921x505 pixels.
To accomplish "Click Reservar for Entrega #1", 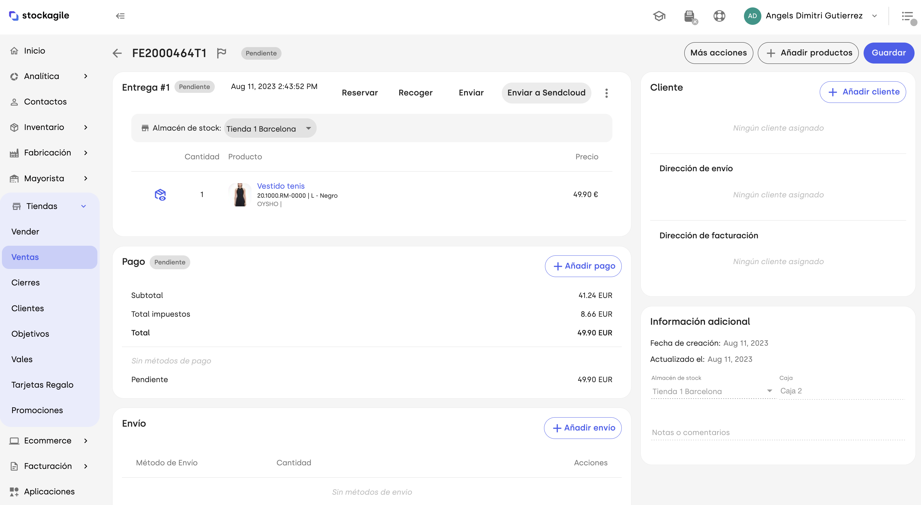I will pos(360,93).
